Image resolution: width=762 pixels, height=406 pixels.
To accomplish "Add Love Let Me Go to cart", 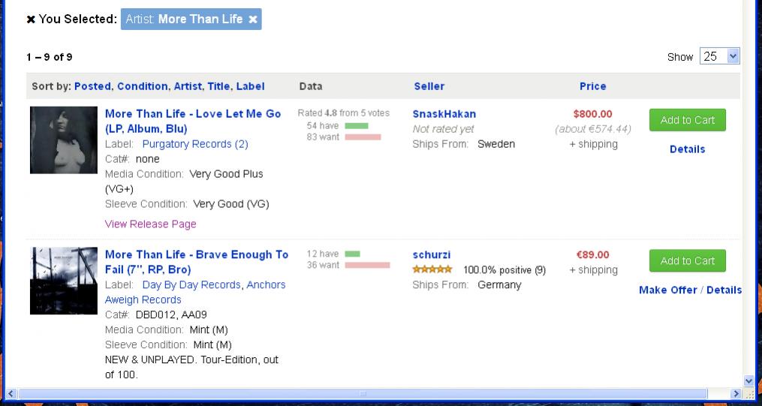I will (x=687, y=120).
